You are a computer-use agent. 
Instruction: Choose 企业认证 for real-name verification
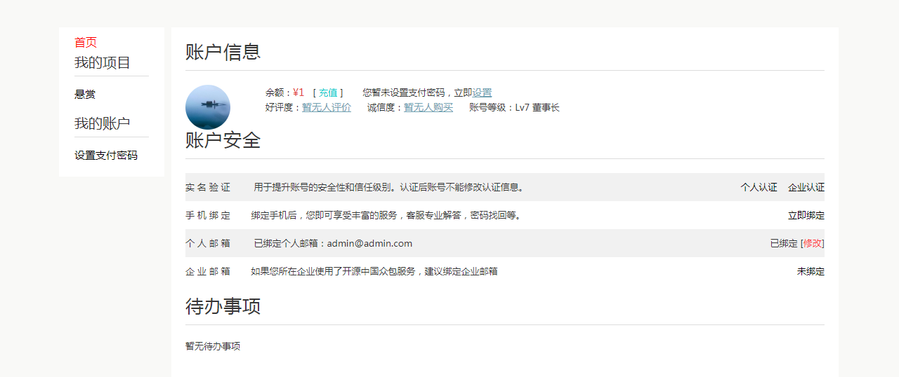[806, 187]
